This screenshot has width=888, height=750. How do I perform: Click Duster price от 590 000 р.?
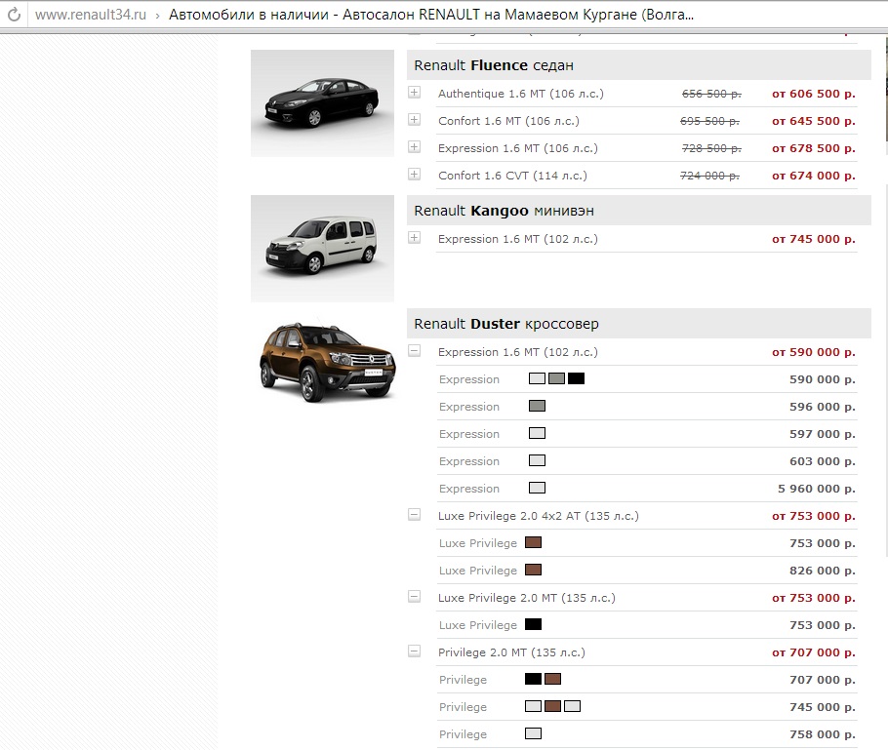pyautogui.click(x=813, y=352)
